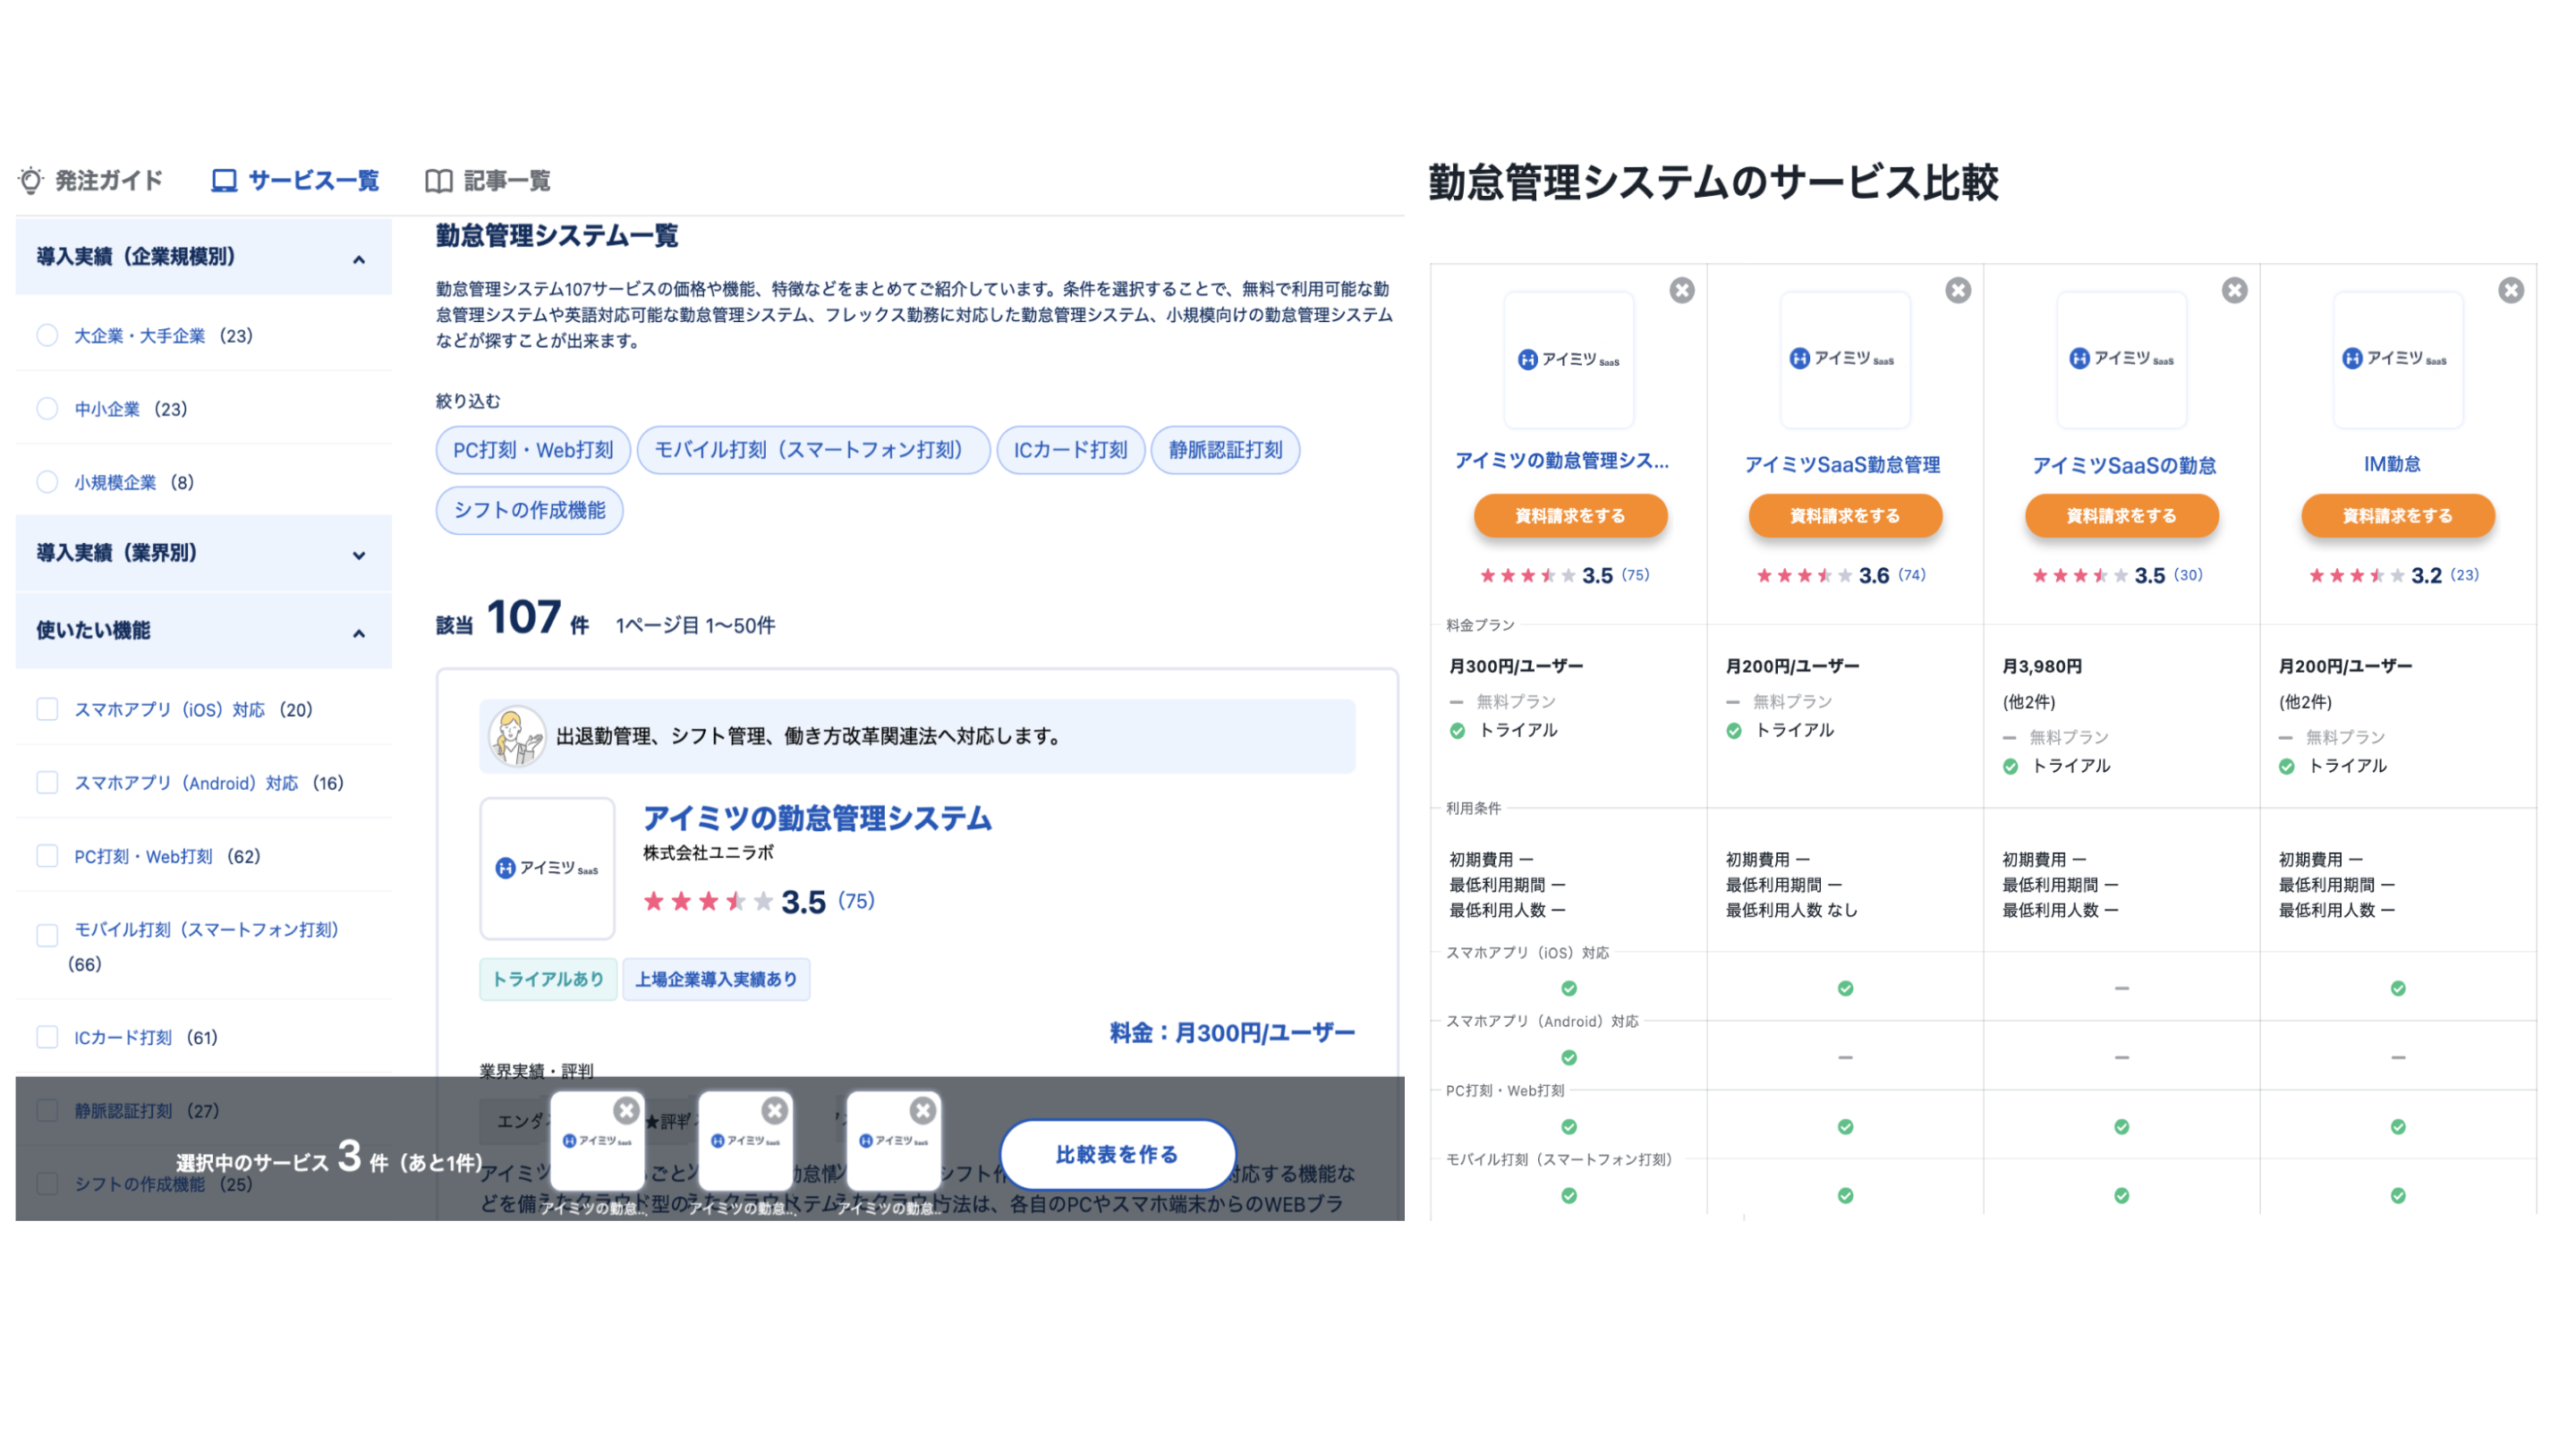Expand 導入実績(業界別) section
This screenshot has height=1442, width=2576.
358,555
